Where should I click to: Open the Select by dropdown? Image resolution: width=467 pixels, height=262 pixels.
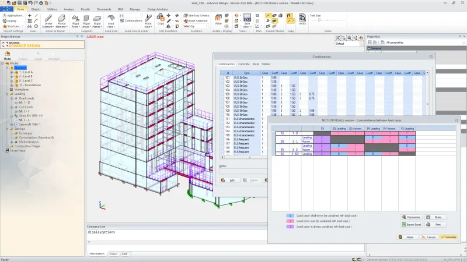click(196, 26)
